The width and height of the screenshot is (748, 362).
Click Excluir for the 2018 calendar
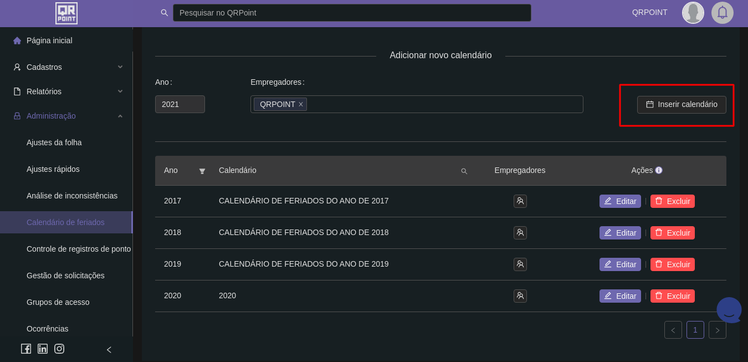point(672,233)
